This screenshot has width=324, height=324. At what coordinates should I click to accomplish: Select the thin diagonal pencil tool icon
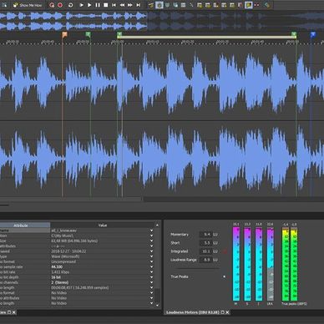191,5
